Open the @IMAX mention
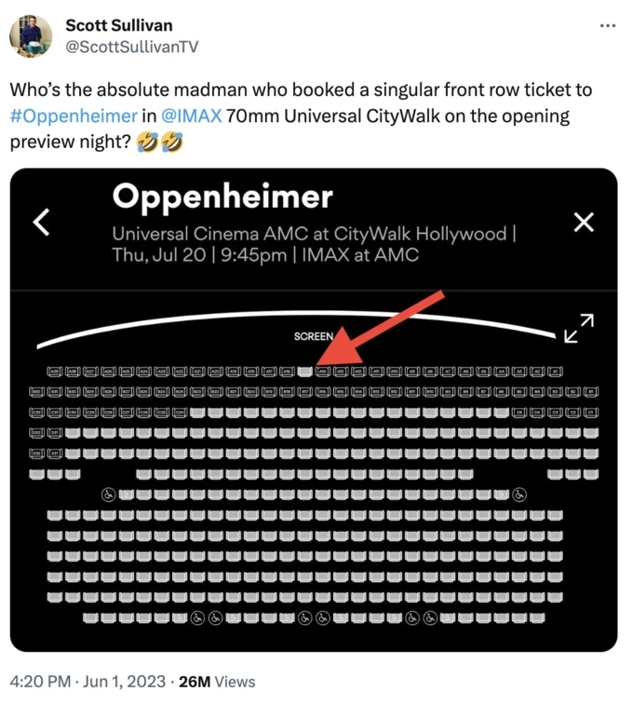 (x=192, y=116)
